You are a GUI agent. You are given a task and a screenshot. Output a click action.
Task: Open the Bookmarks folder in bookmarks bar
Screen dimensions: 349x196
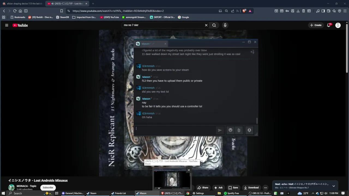coord(18,17)
